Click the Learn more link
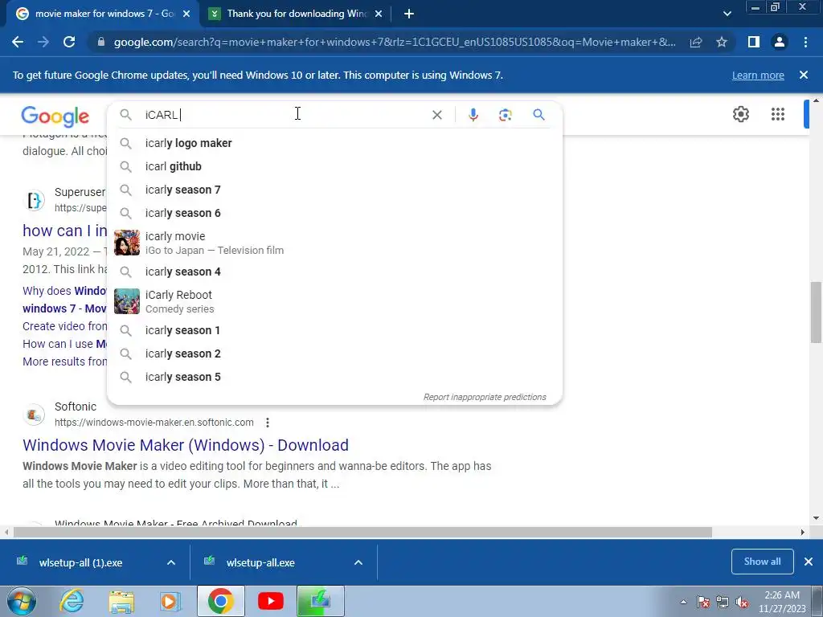The image size is (823, 617). [758, 75]
